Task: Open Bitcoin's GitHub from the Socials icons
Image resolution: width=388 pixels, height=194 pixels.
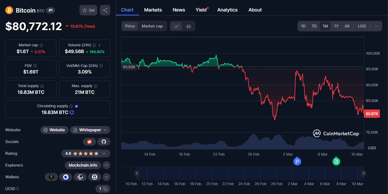Action: click(104, 141)
